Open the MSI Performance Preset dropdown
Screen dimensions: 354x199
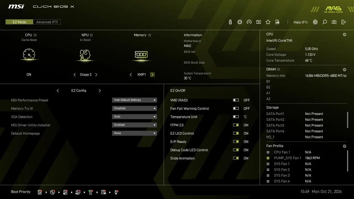(x=134, y=100)
